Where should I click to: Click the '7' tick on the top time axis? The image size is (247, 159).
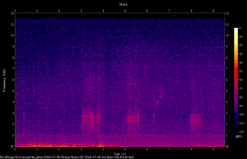[169, 11]
